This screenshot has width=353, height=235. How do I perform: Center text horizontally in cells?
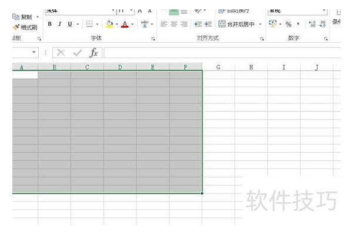174,24
